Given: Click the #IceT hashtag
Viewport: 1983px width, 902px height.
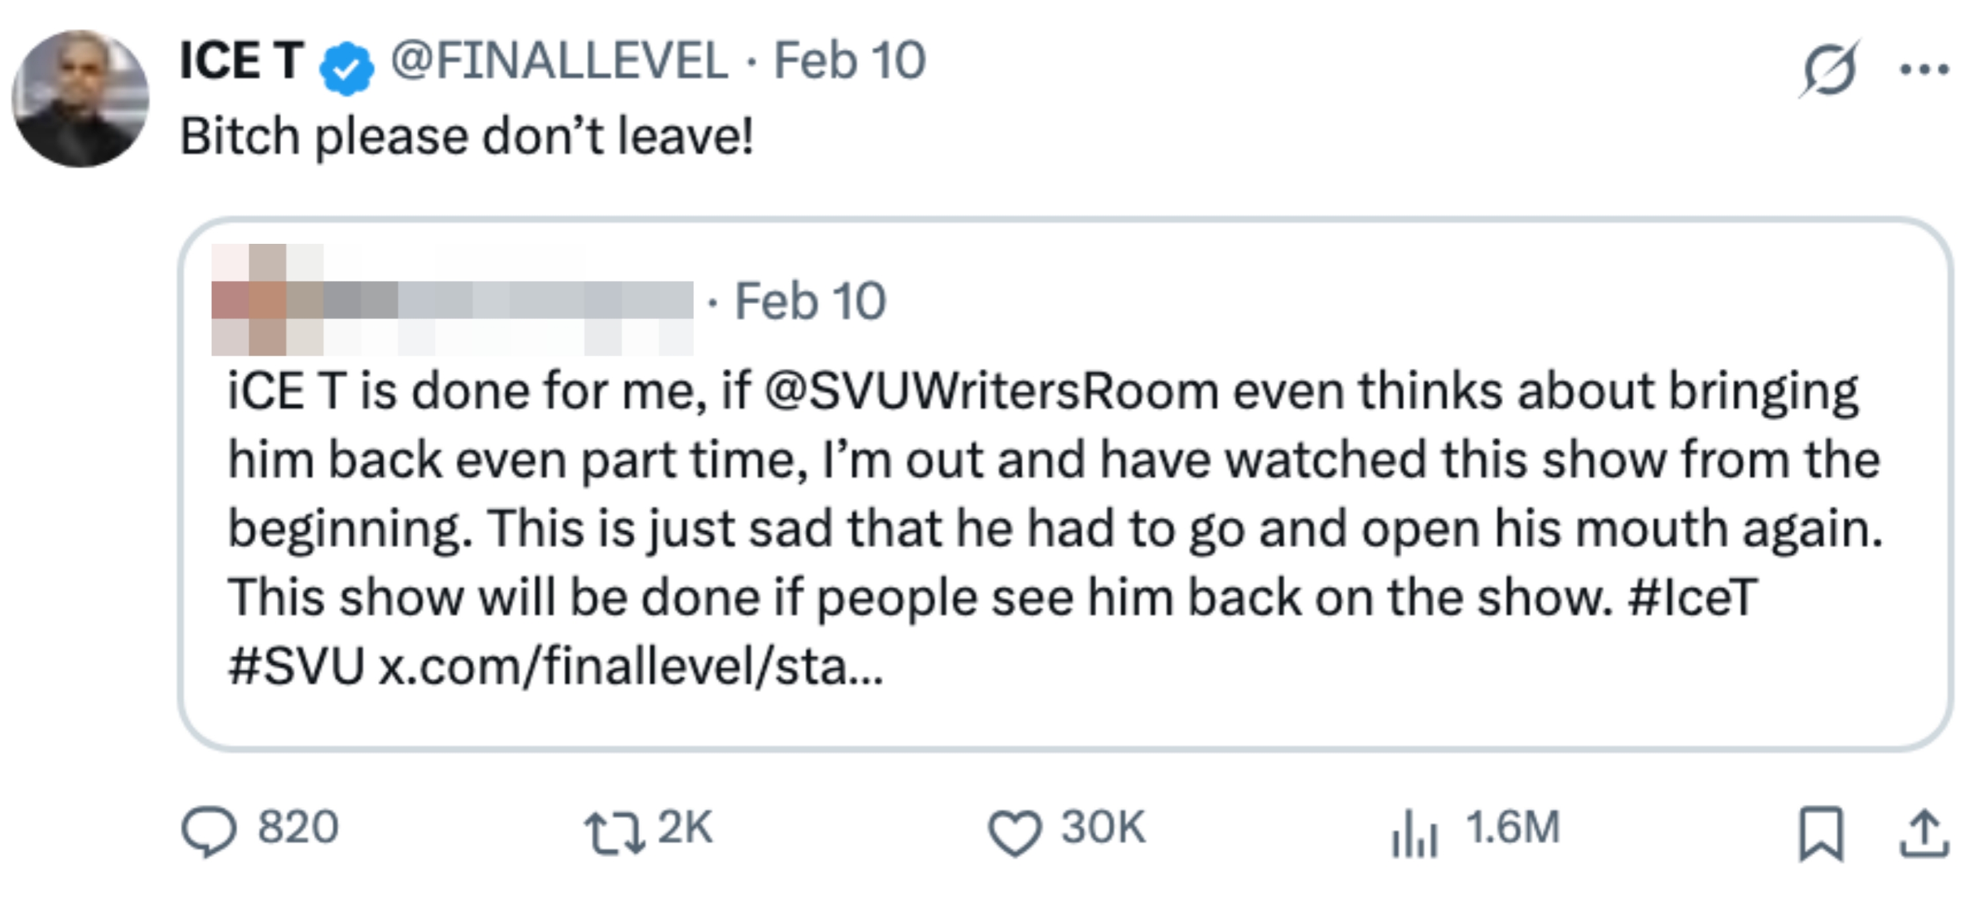Looking at the screenshot, I should [x=1692, y=598].
